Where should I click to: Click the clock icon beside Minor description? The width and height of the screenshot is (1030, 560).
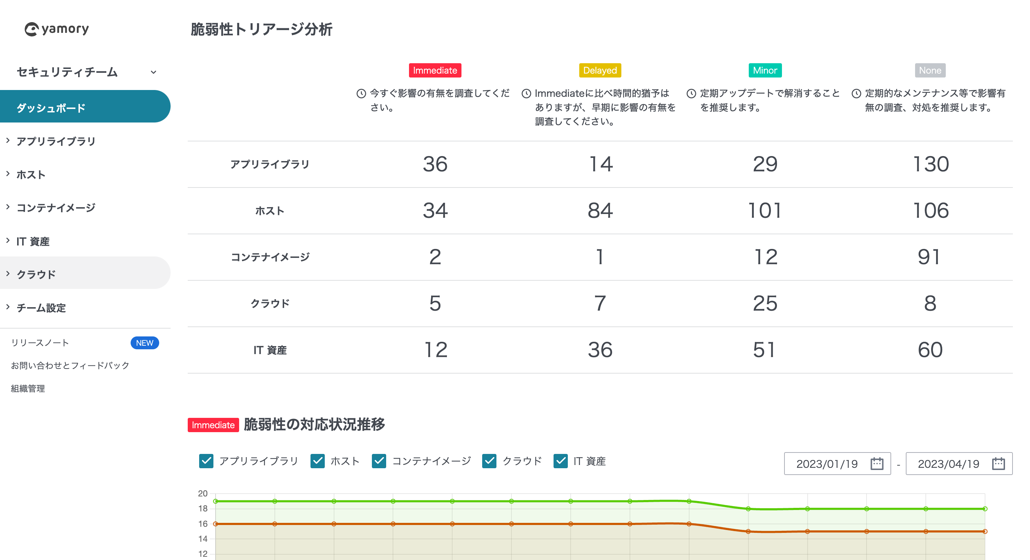pos(691,93)
